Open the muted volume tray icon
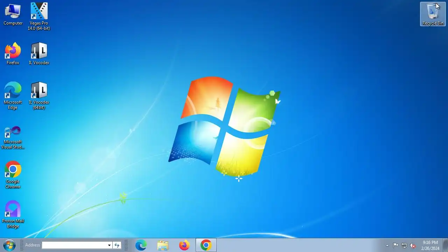 (x=413, y=245)
